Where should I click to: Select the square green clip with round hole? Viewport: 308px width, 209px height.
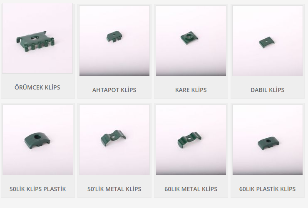189,38
